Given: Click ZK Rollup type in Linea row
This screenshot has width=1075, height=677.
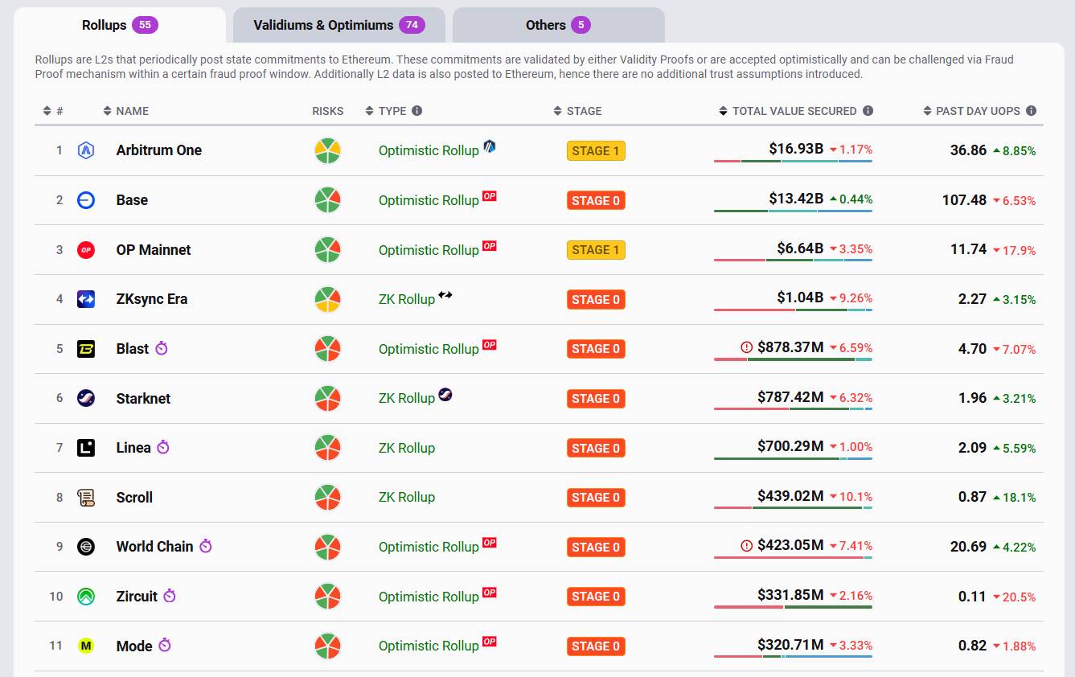Looking at the screenshot, I should point(407,448).
